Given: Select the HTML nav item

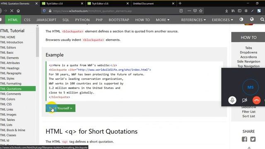Looking at the screenshot, I should (13, 20).
